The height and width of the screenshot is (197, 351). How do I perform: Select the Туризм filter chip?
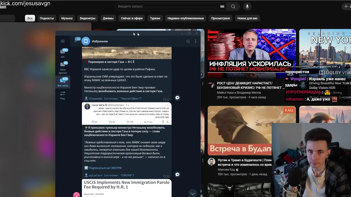(155, 18)
